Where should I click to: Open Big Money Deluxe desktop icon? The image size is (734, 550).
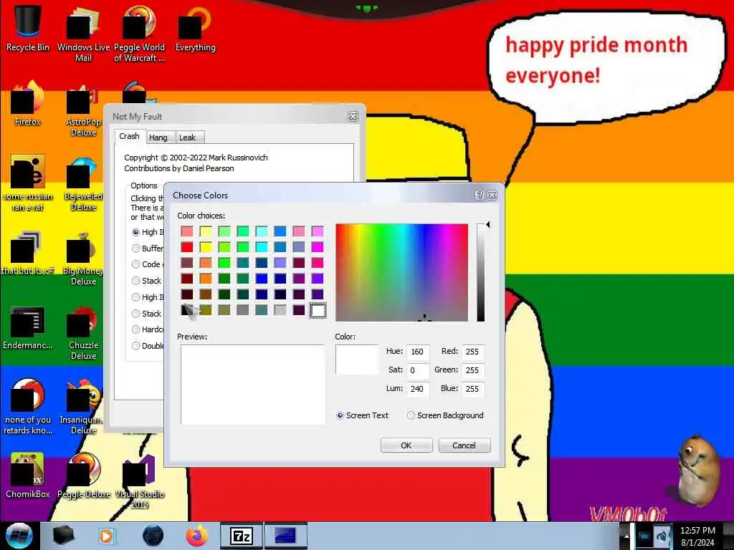(83, 258)
